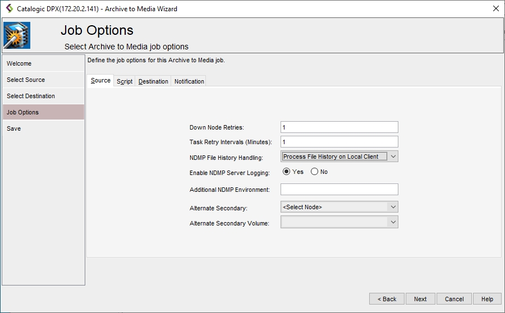
Task: Click the Down Node Retries field
Action: click(x=339, y=127)
